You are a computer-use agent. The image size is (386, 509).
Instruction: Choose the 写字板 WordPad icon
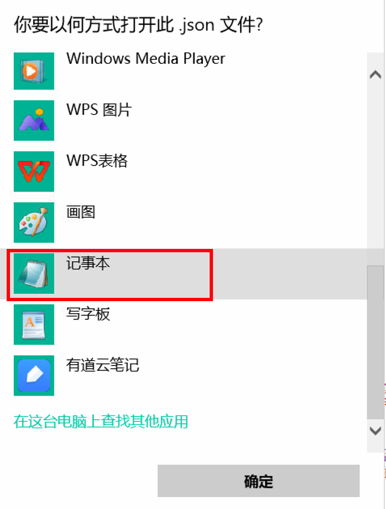34,325
